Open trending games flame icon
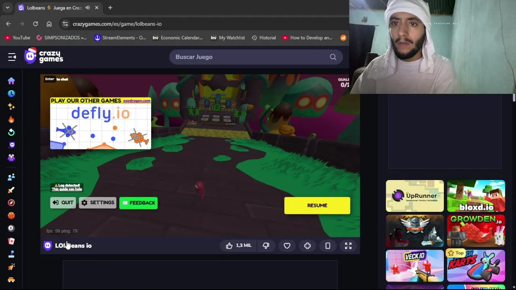The width and height of the screenshot is (516, 290). click(11, 119)
